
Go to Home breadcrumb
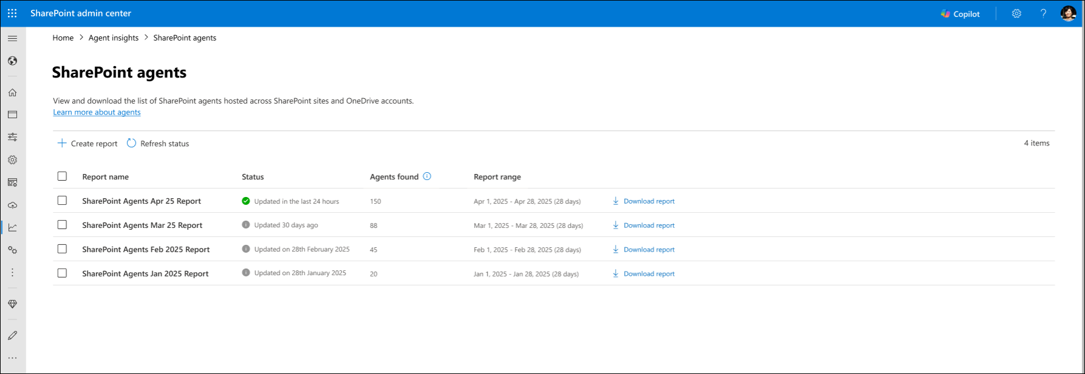coord(63,38)
